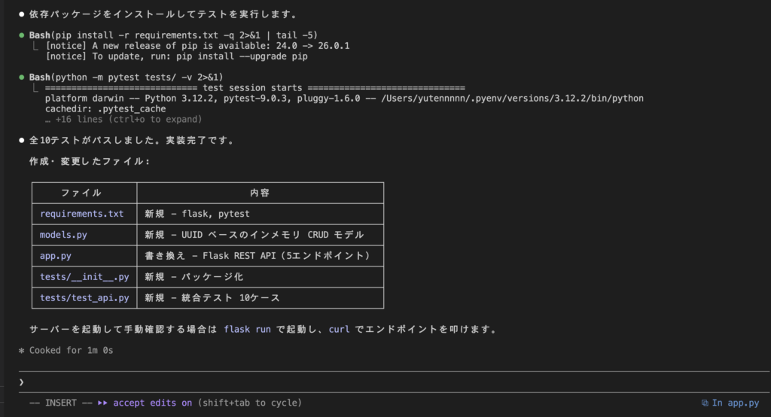This screenshot has width=771, height=417.
Task: Expand the collapsed +16 lines pytest output
Action: click(x=123, y=120)
